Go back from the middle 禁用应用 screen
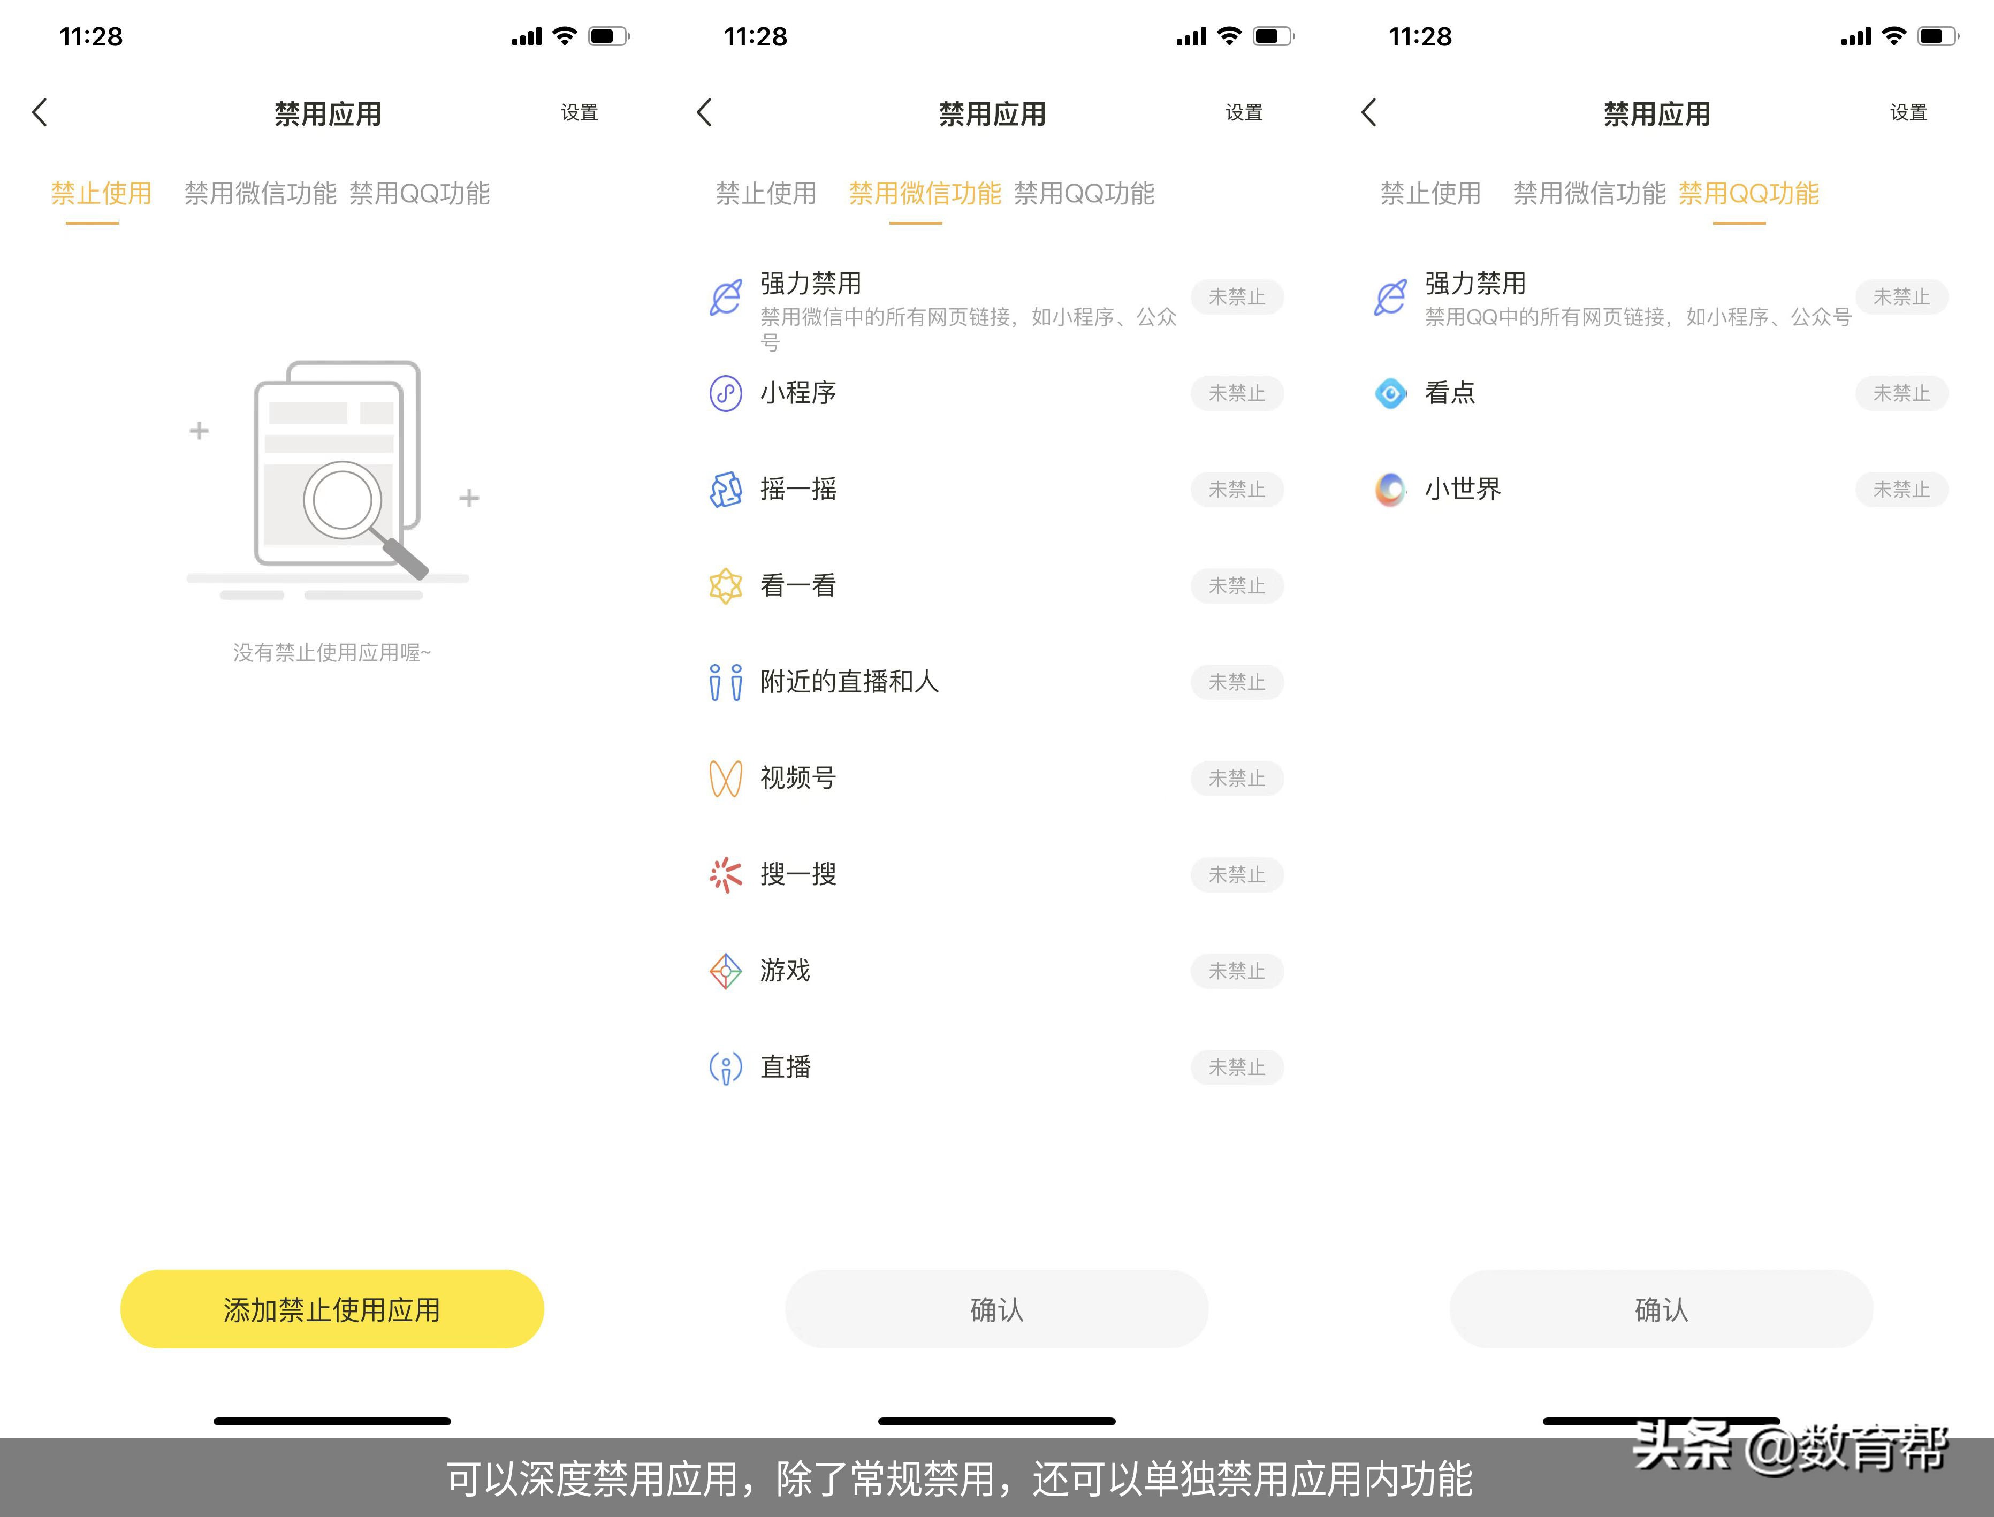This screenshot has width=1994, height=1517. pos(704,113)
